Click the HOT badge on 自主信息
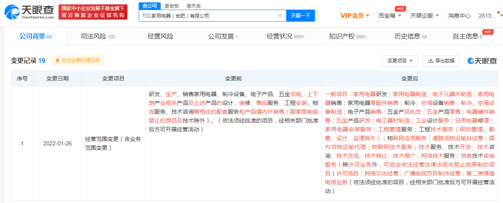This screenshot has height=203, width=503. pos(488,32)
